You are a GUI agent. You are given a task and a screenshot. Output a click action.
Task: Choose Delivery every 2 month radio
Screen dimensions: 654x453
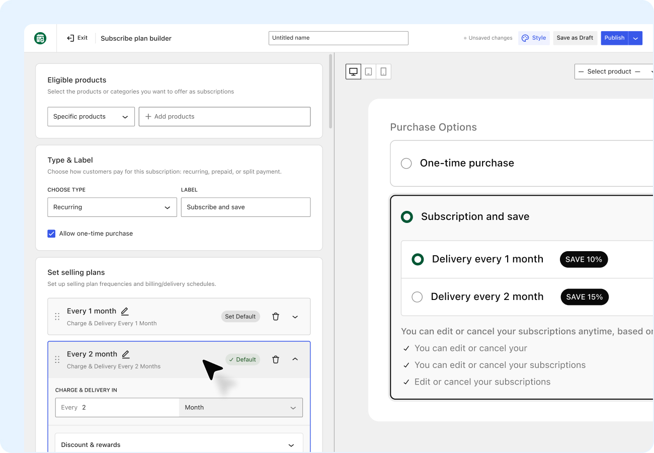click(x=417, y=297)
